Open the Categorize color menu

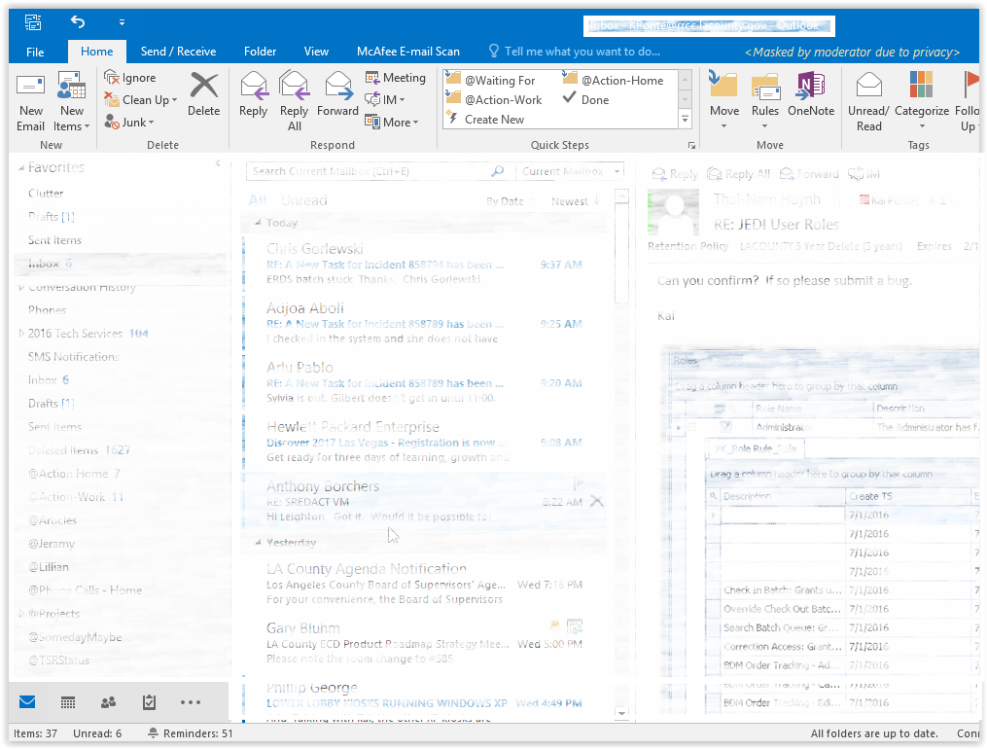(922, 101)
